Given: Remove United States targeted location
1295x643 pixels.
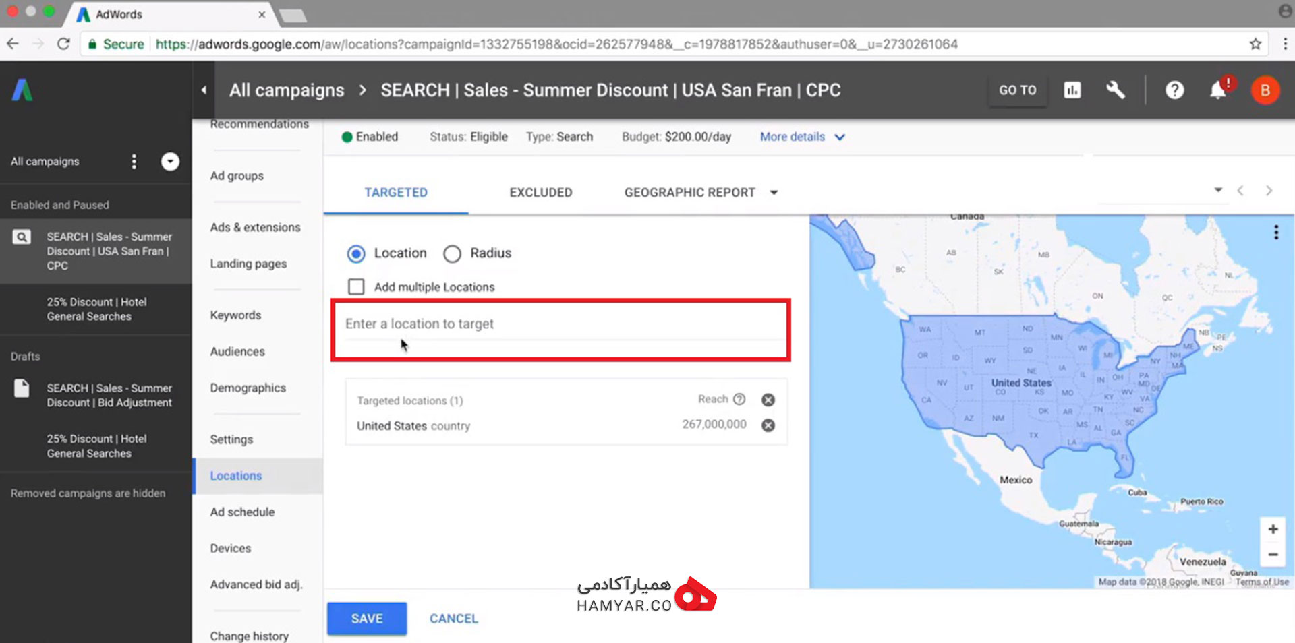Looking at the screenshot, I should [768, 425].
